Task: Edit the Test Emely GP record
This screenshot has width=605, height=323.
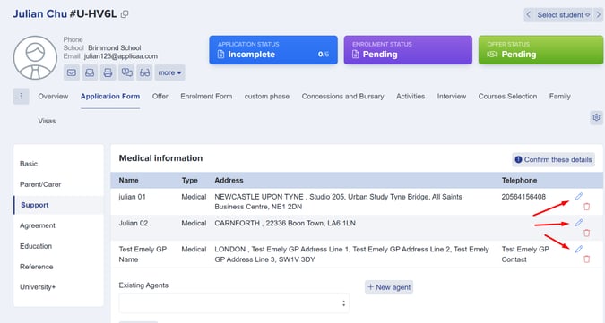Action: (x=579, y=249)
